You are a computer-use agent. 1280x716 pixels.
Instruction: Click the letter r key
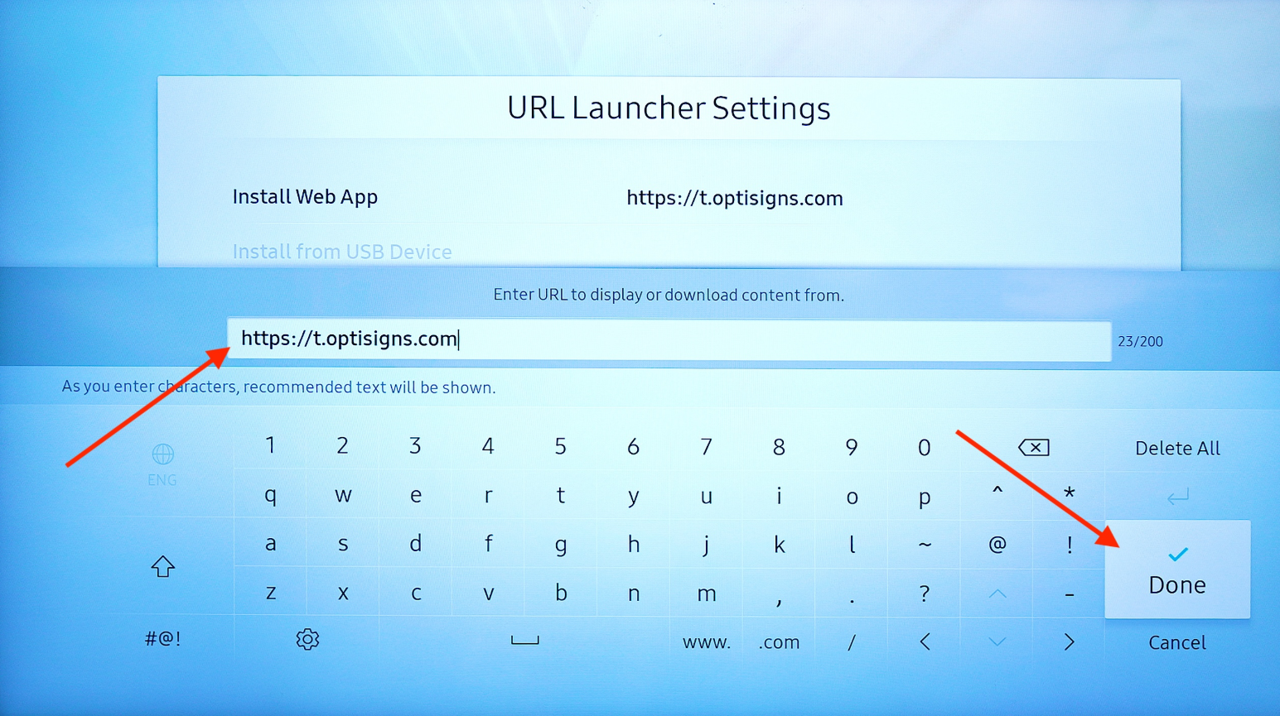point(488,496)
